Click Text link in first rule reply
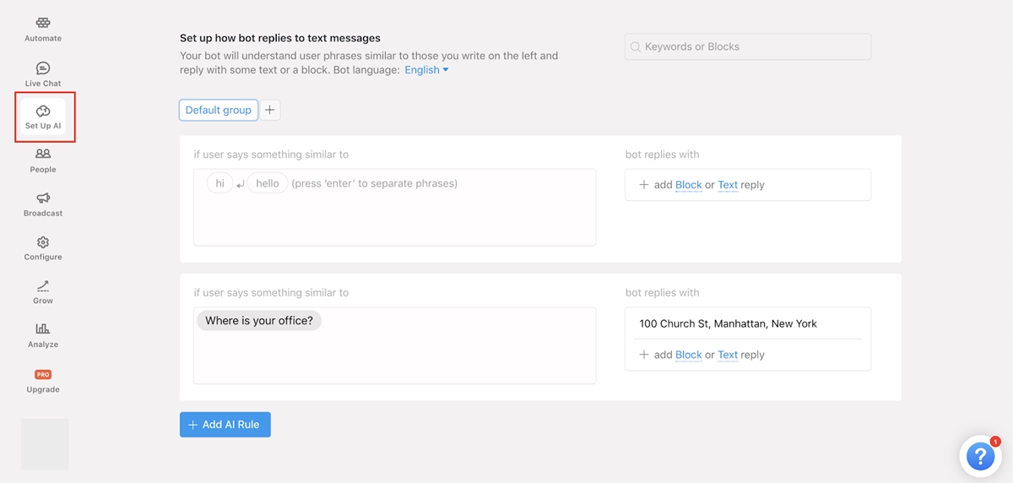1013x483 pixels. [x=728, y=185]
